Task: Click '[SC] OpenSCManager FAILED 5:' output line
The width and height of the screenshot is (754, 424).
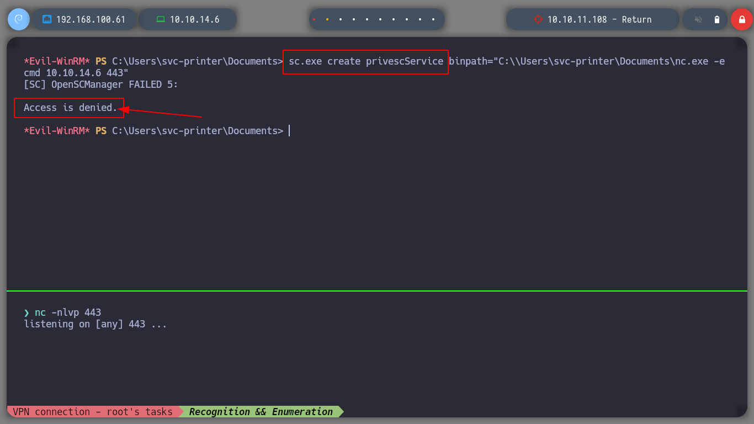Action: 101,84
